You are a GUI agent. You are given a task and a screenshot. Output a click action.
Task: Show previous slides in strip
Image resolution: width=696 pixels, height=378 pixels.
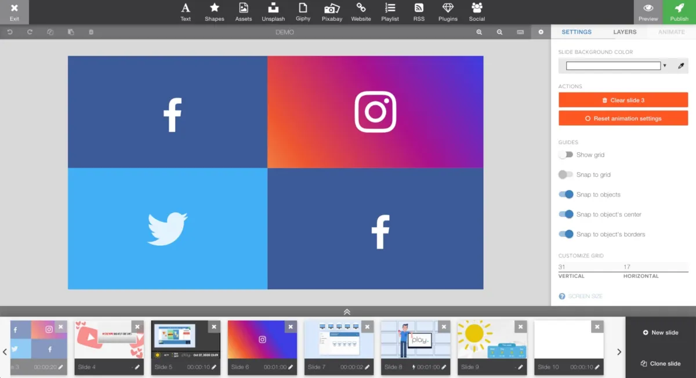click(x=5, y=351)
